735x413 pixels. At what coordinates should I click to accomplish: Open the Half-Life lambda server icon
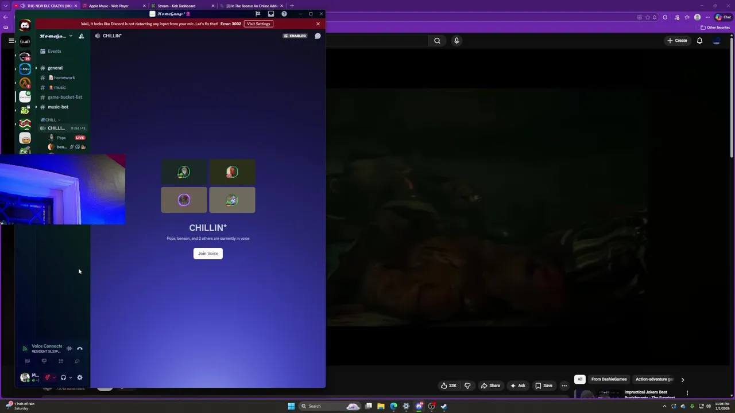tap(25, 83)
